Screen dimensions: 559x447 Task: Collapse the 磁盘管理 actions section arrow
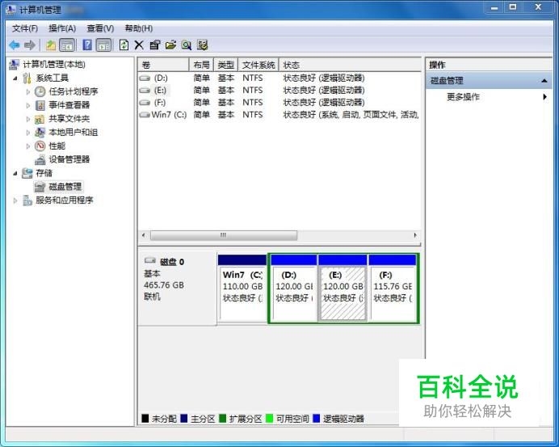pyautogui.click(x=544, y=81)
